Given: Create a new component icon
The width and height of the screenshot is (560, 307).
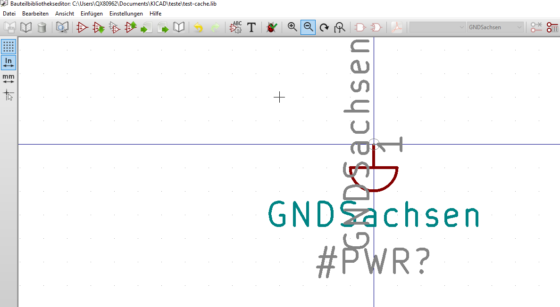Looking at the screenshot, I should [x=82, y=27].
